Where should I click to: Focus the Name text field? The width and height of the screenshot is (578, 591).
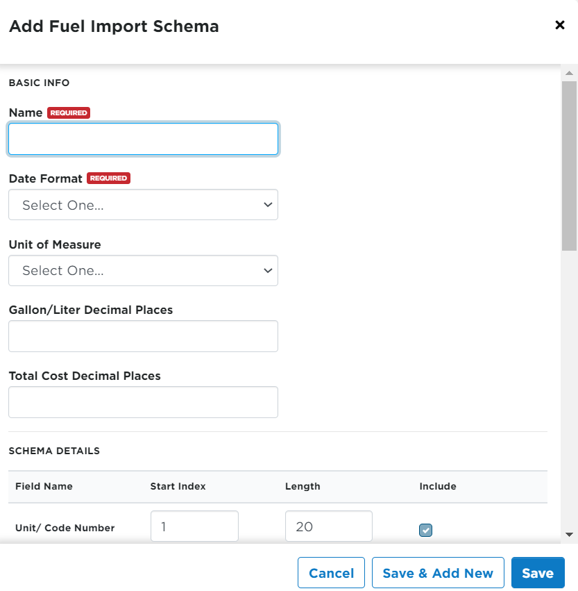(143, 139)
